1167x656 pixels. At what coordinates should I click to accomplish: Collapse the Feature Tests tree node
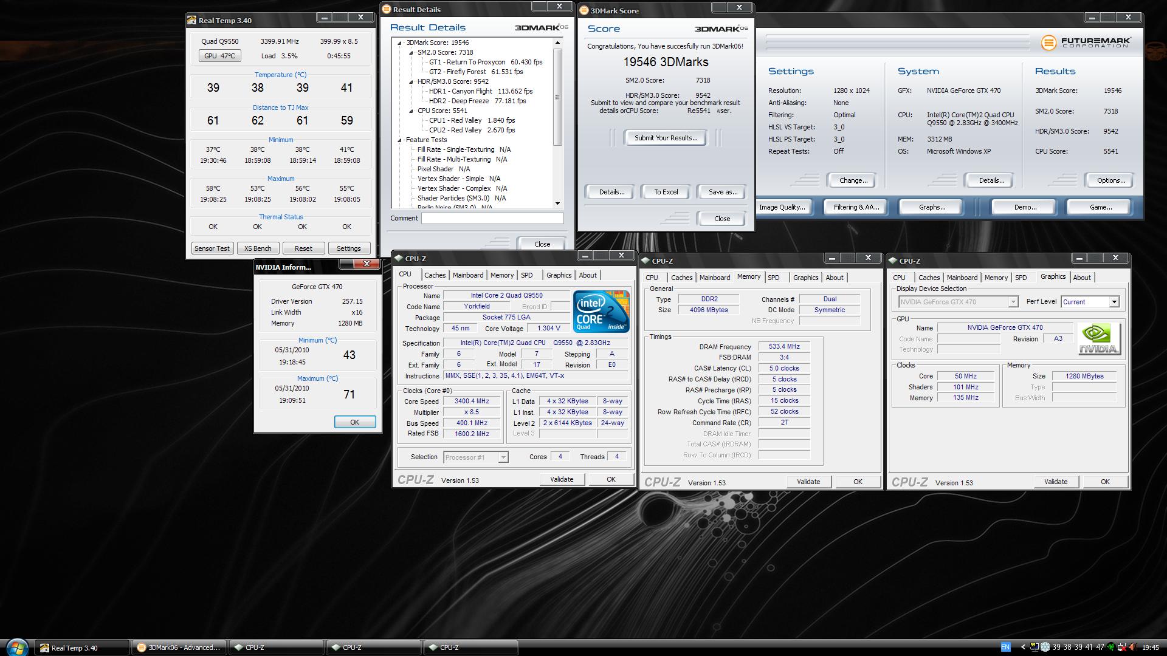point(400,140)
